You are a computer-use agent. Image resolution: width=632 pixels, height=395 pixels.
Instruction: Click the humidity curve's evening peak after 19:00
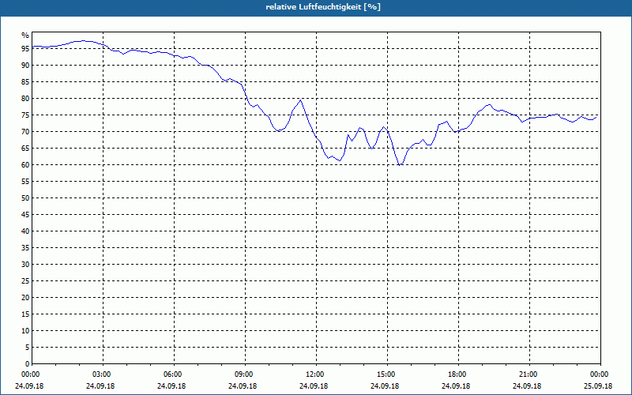(x=489, y=104)
